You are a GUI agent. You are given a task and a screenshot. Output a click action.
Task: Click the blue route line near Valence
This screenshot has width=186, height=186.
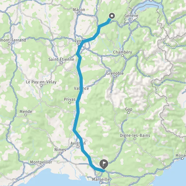pyautogui.click(x=81, y=88)
